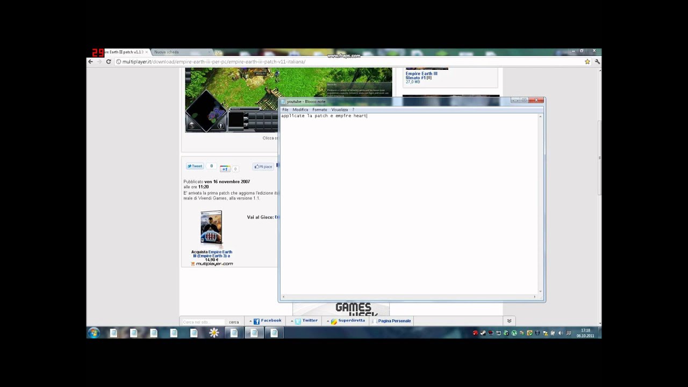Expand the Twitter toolbar arrow
Image resolution: width=688 pixels, height=387 pixels.
pos(292,321)
